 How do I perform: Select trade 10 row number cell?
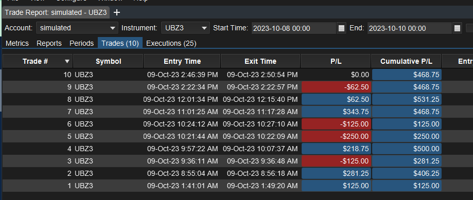(38, 75)
